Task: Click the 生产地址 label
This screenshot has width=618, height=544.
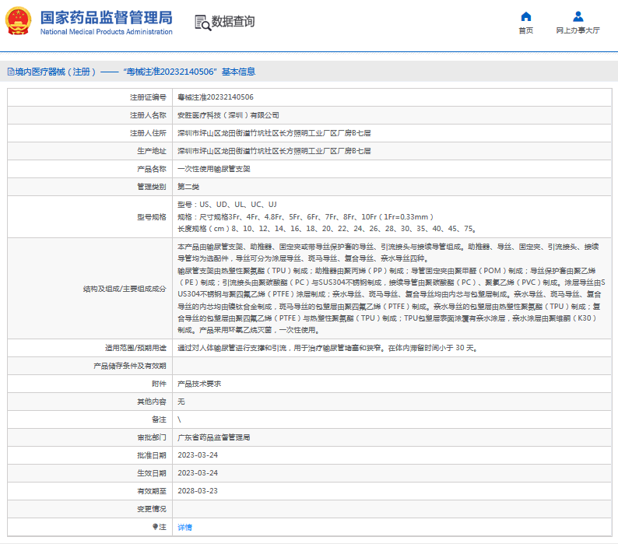Action: pyautogui.click(x=152, y=151)
